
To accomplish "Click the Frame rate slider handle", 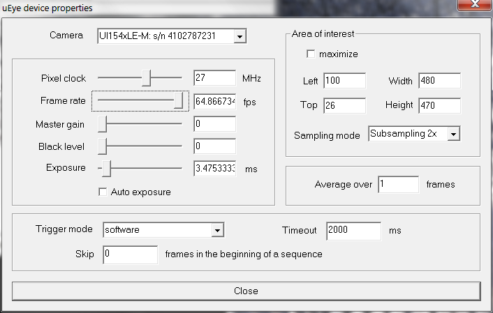I will pyautogui.click(x=179, y=101).
